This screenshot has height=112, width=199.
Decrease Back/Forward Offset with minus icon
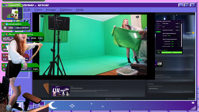point(178,46)
